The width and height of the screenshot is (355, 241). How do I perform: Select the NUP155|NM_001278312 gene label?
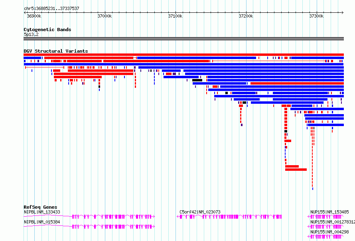333,222
